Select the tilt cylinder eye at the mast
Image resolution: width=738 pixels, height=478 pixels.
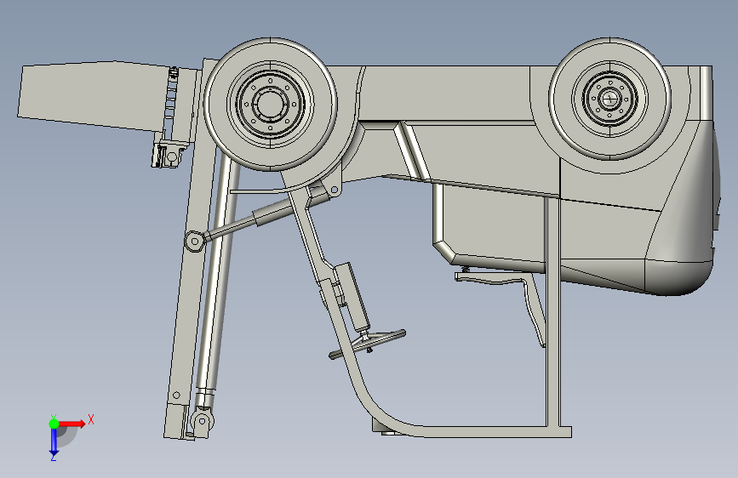pyautogui.click(x=194, y=242)
